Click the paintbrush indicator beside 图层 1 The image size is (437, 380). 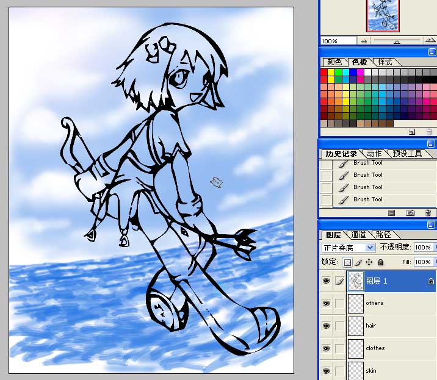(x=339, y=281)
